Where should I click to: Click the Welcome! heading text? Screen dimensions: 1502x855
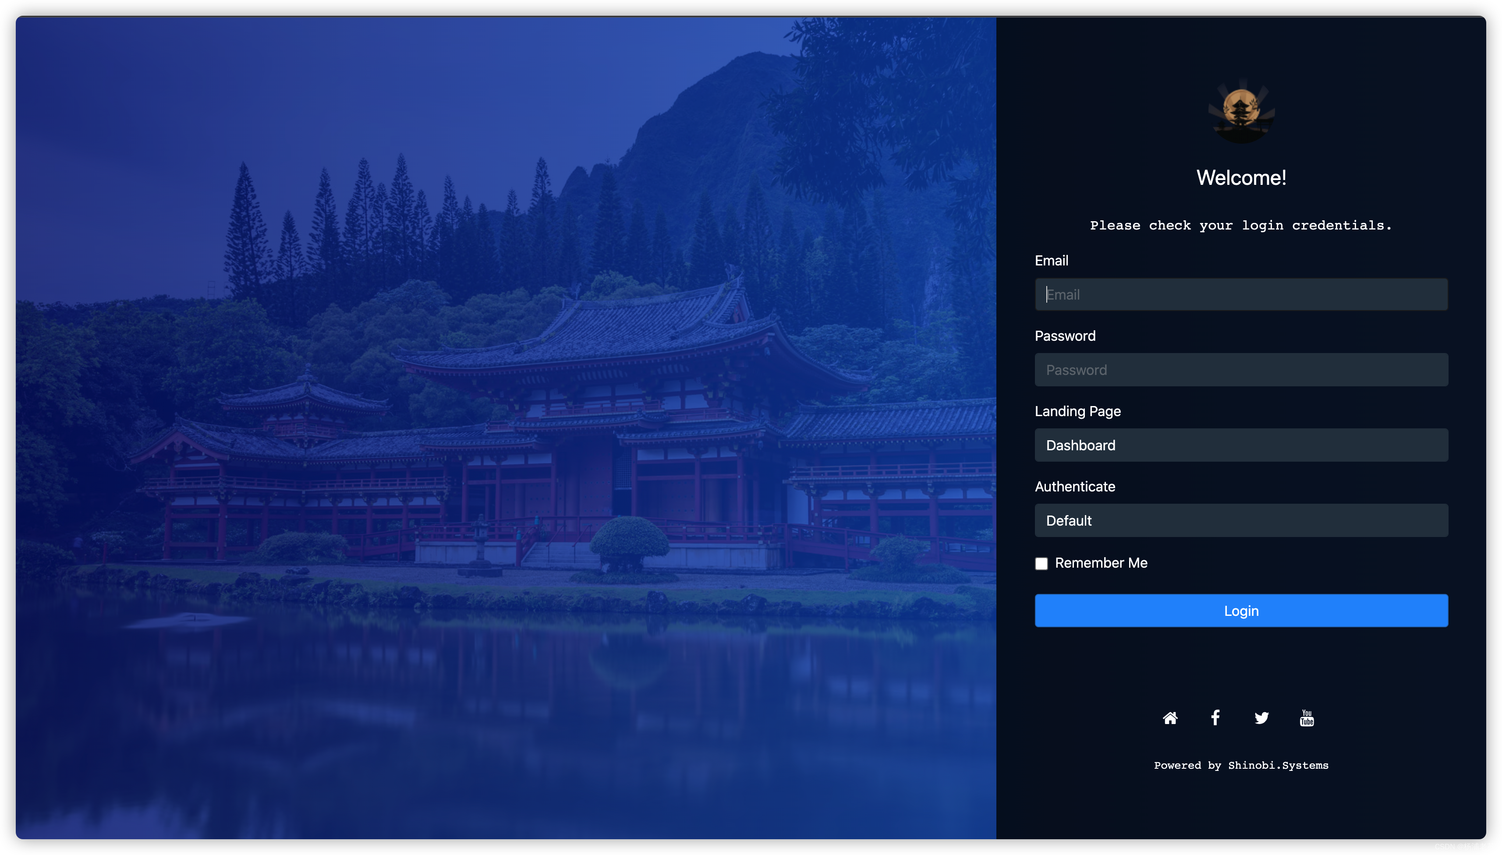click(1240, 178)
